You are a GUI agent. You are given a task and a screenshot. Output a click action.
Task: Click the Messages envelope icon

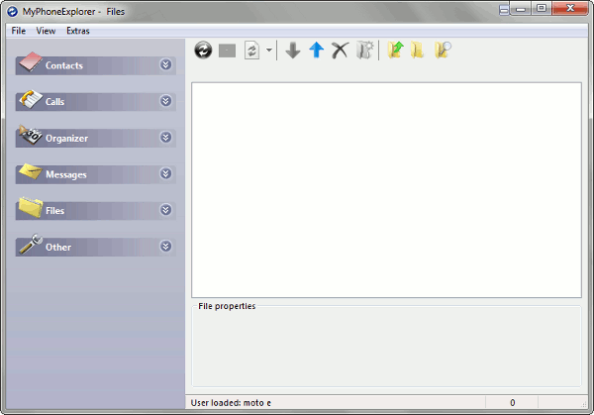point(31,171)
